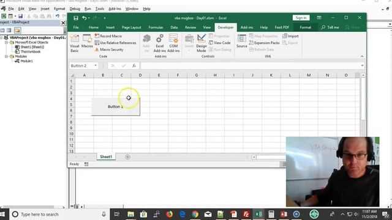The width and height of the screenshot is (392, 220).
Task: Select Sheet1 (Sheet1) in project tree
Action: [x=29, y=47]
